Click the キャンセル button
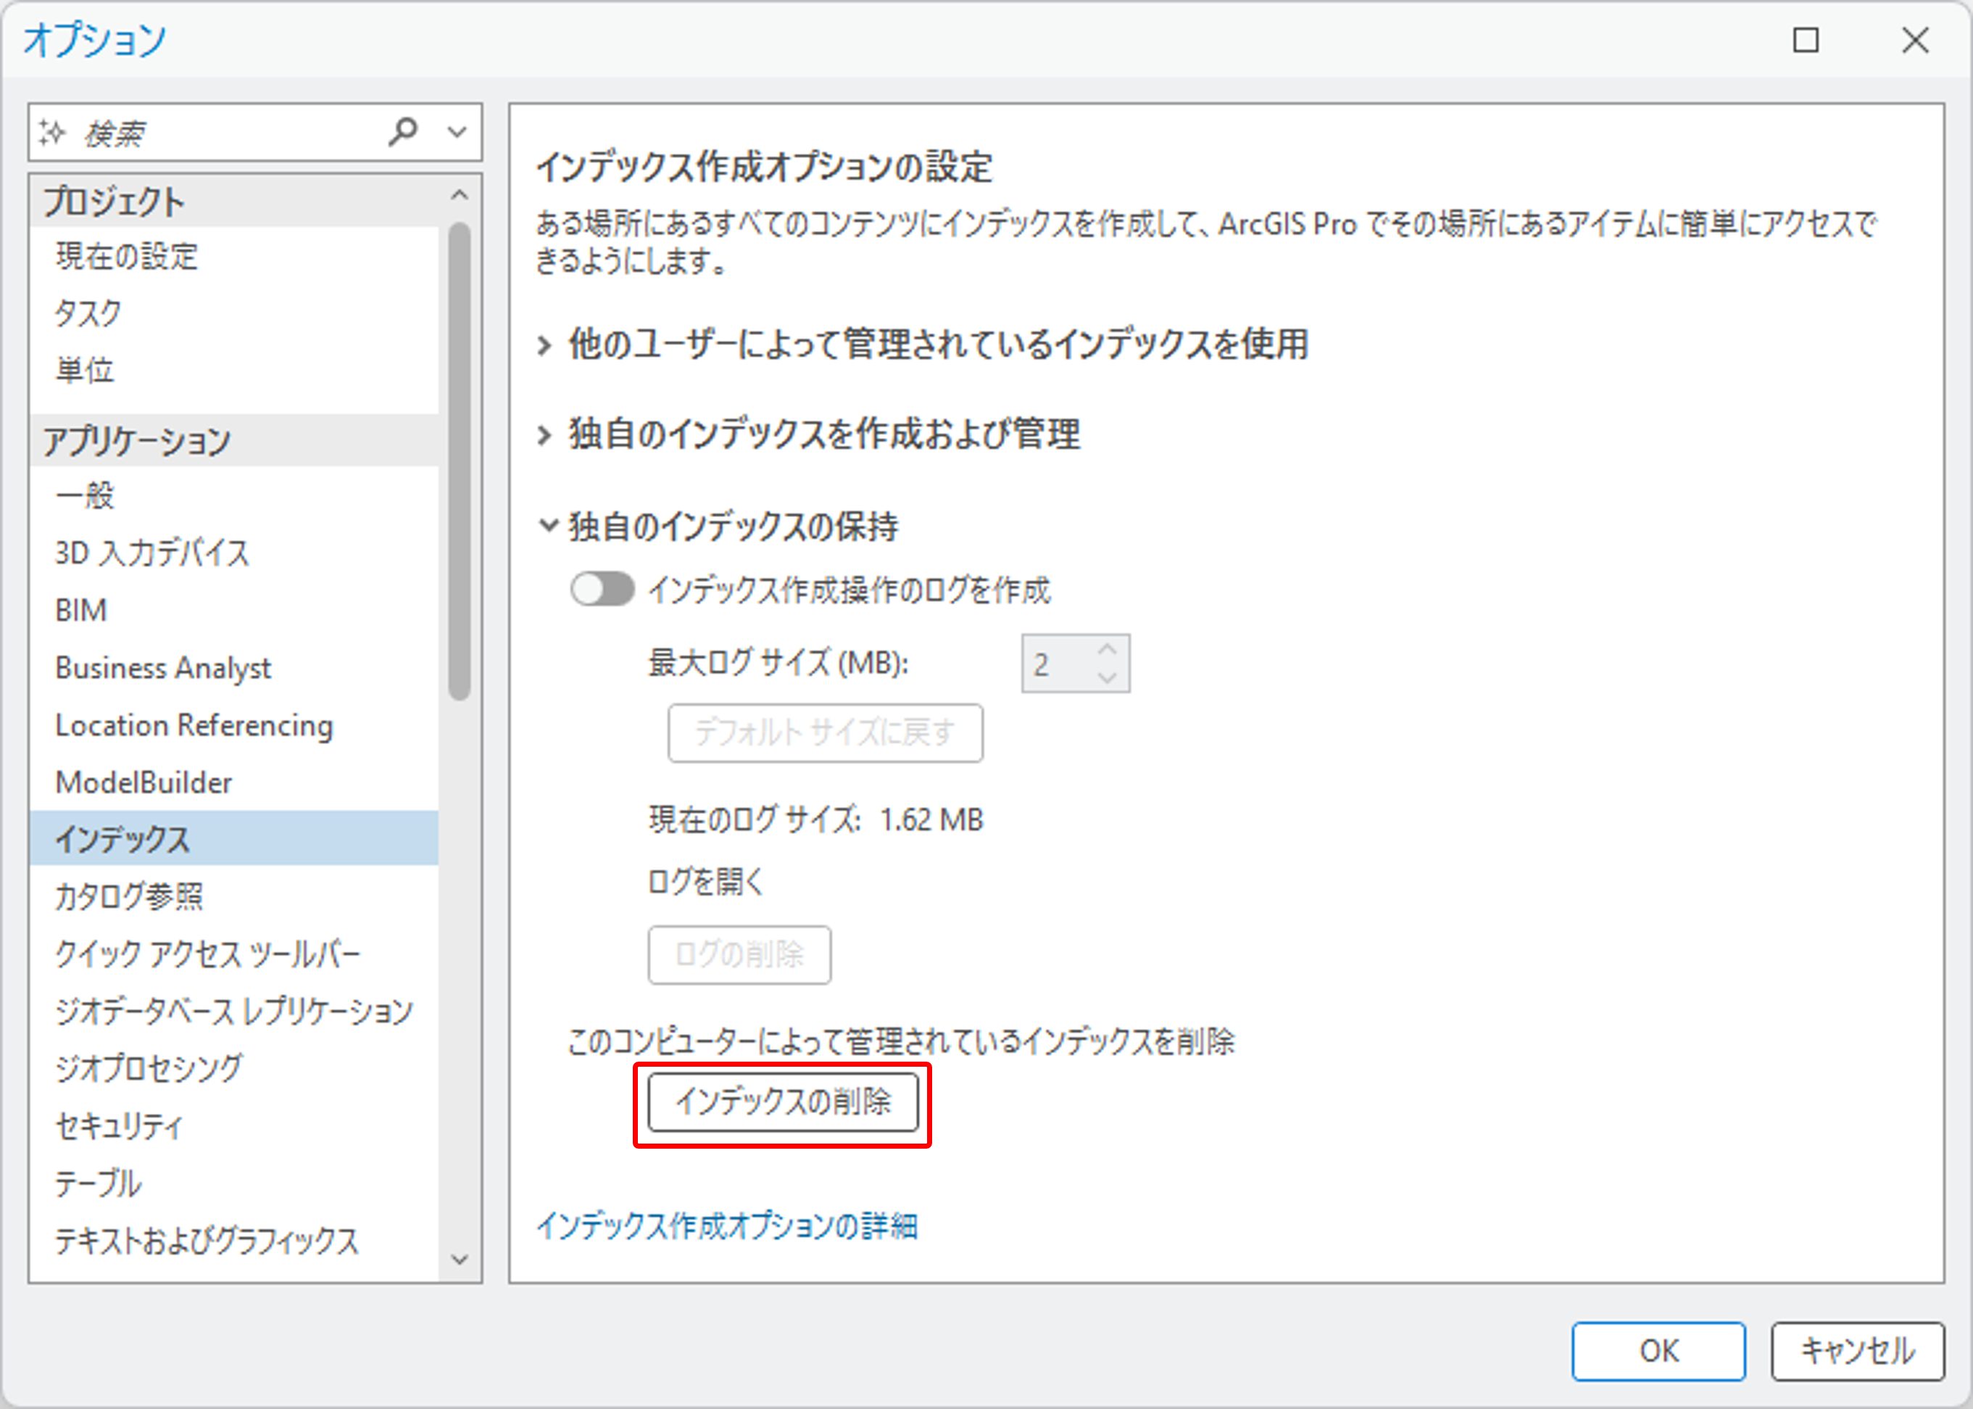The height and width of the screenshot is (1409, 1973). pos(1857,1351)
